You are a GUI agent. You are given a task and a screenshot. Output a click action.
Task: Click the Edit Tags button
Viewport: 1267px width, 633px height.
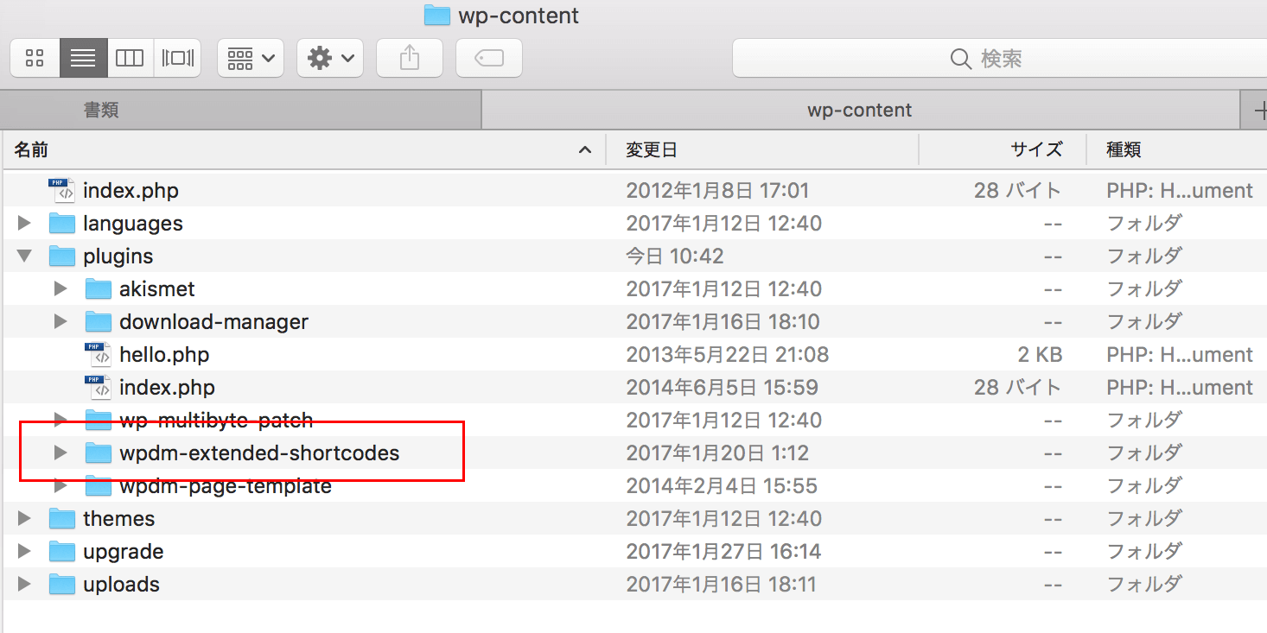tap(488, 59)
